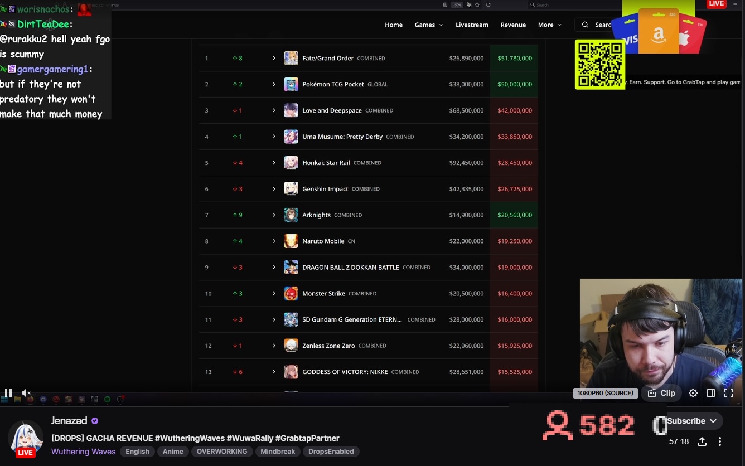Open stream settings gear

[x=693, y=393]
